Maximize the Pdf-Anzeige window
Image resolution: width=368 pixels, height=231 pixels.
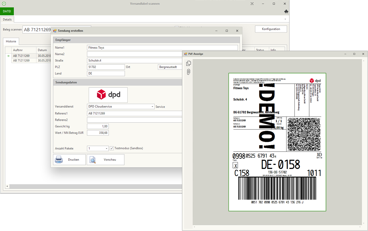(354, 54)
